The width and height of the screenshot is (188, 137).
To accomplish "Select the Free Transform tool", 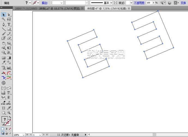I will 9,48.
